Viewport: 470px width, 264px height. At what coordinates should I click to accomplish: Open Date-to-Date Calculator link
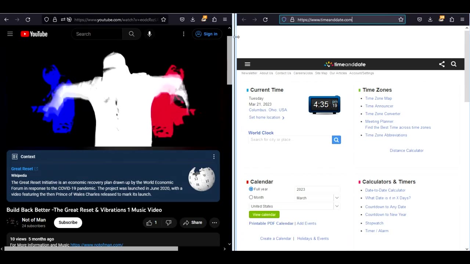tap(385, 190)
